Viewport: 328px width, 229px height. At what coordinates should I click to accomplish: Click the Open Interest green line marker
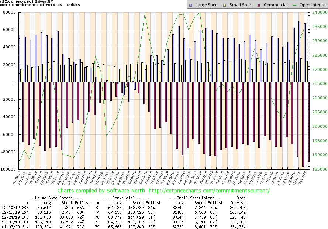(x=296, y=5)
